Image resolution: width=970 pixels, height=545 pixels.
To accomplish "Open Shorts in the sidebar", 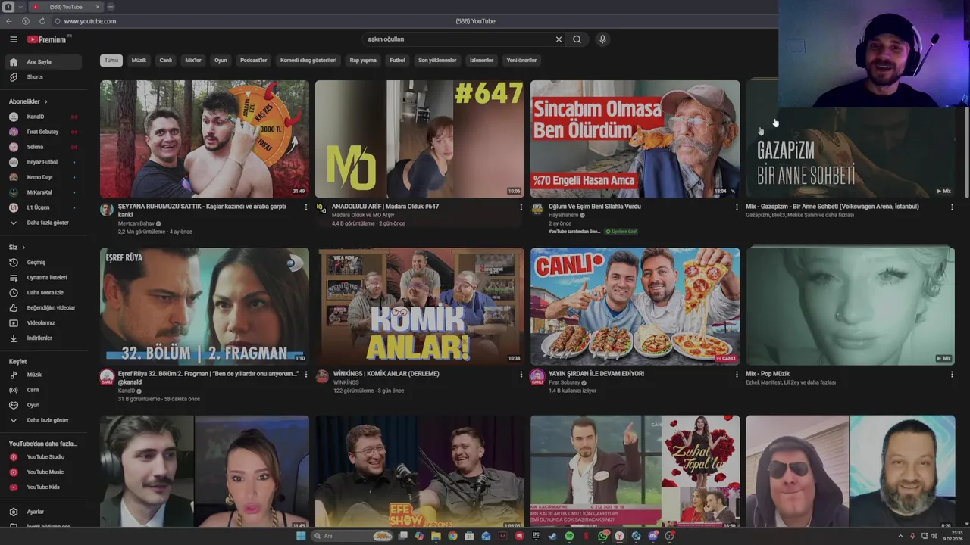I will coord(42,76).
